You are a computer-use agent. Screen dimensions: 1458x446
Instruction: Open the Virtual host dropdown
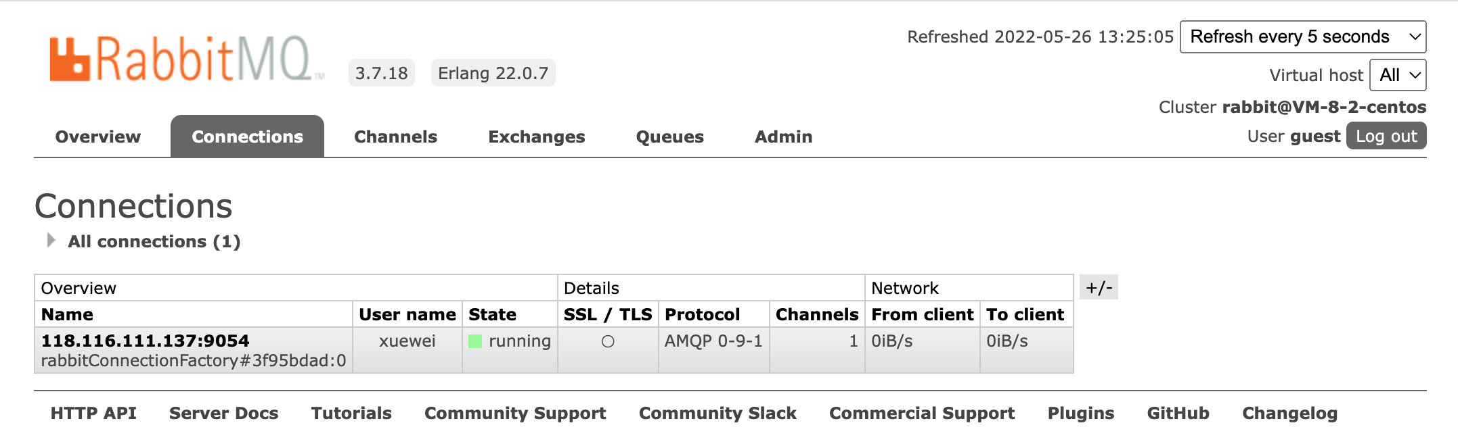[1398, 75]
